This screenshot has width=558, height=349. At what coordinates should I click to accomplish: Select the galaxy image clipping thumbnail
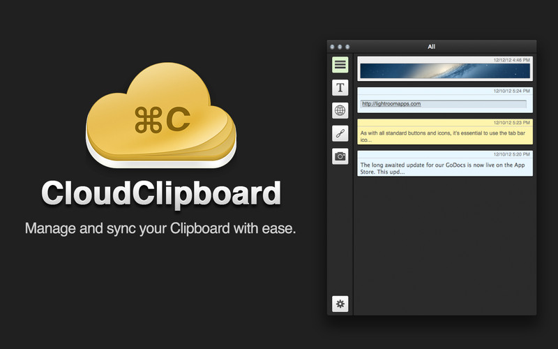click(x=445, y=71)
